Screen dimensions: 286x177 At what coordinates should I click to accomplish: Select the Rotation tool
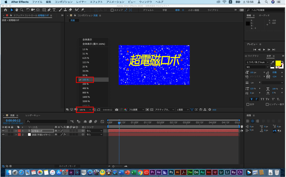28,10
